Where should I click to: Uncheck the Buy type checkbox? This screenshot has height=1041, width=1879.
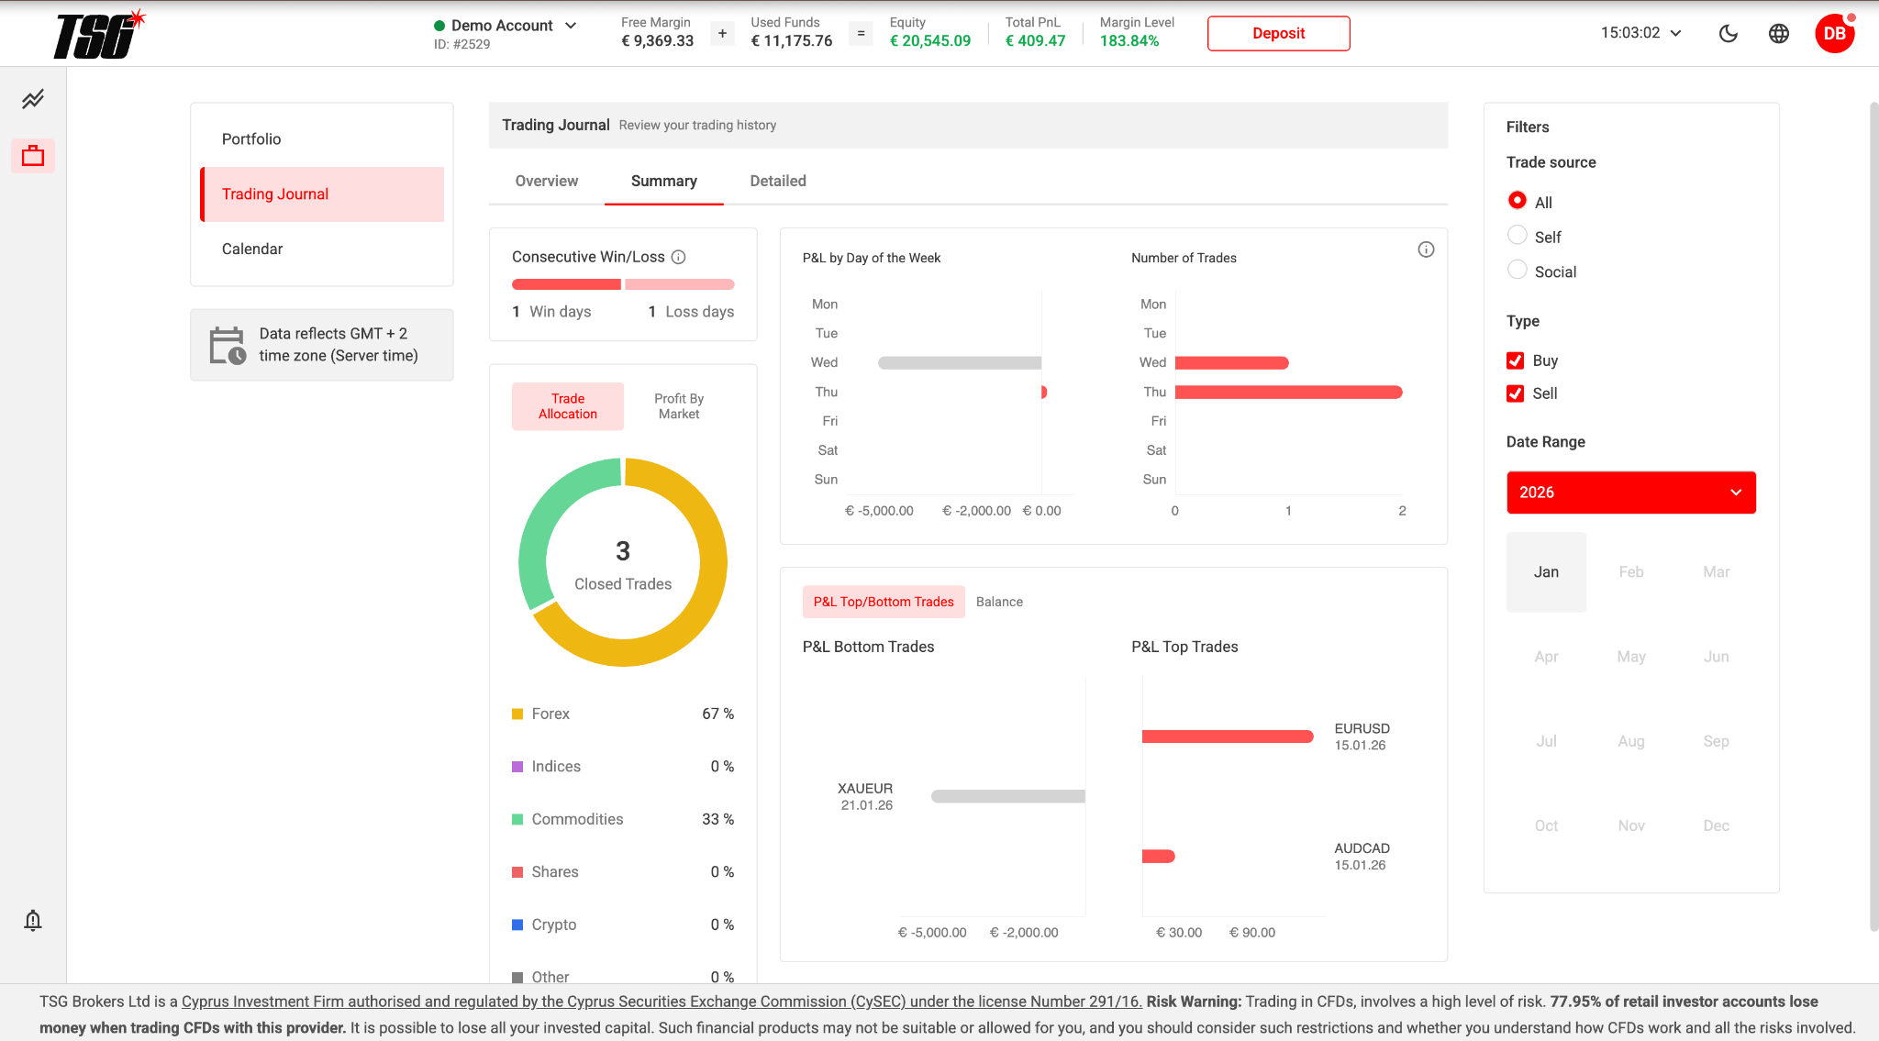point(1516,360)
